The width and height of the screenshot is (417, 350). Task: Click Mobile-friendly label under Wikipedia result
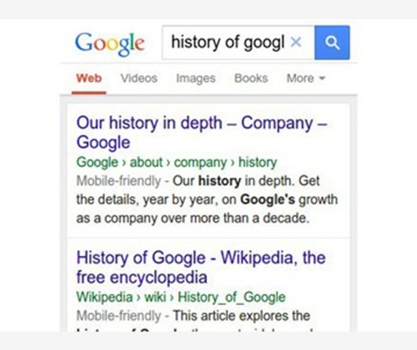[118, 316]
